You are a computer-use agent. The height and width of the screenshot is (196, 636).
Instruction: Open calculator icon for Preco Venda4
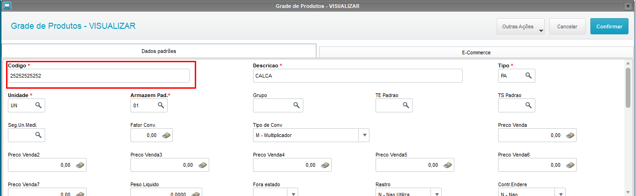point(326,165)
